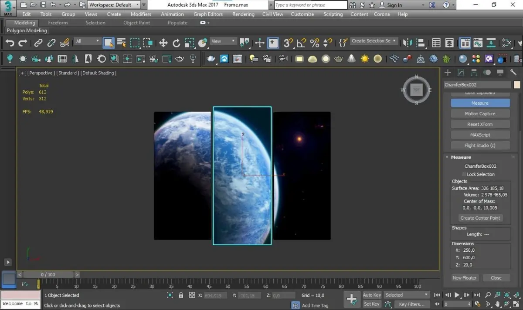Select the Select and Move tool
Viewport: 523px width, 310px height.
163,43
